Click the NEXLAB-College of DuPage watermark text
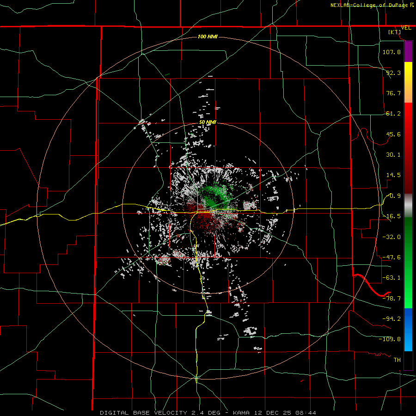Viewport: 416px width, 416px height. 372,5
